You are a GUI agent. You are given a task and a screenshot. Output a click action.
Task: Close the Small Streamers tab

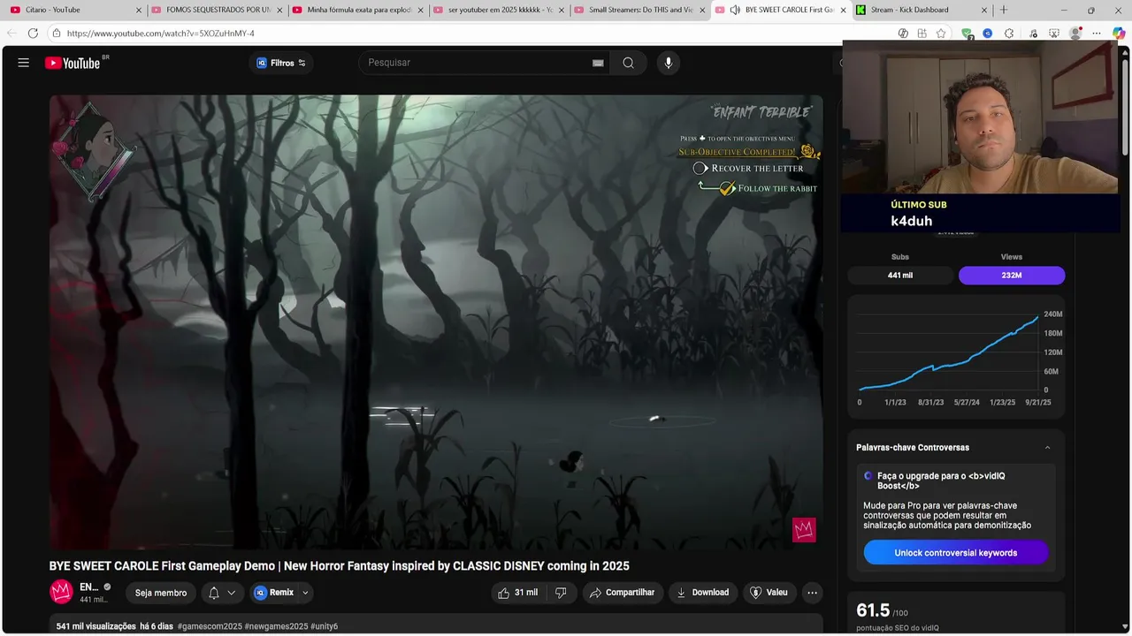click(701, 10)
